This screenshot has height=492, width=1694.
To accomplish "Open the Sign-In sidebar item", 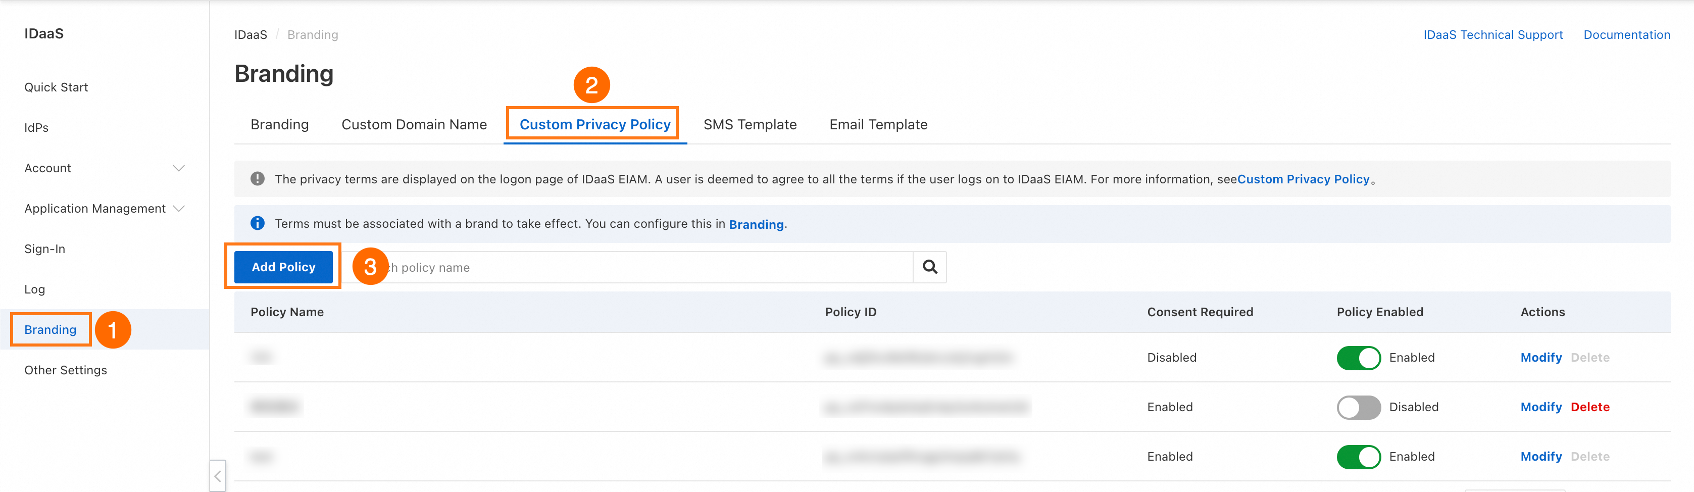I will pyautogui.click(x=45, y=250).
